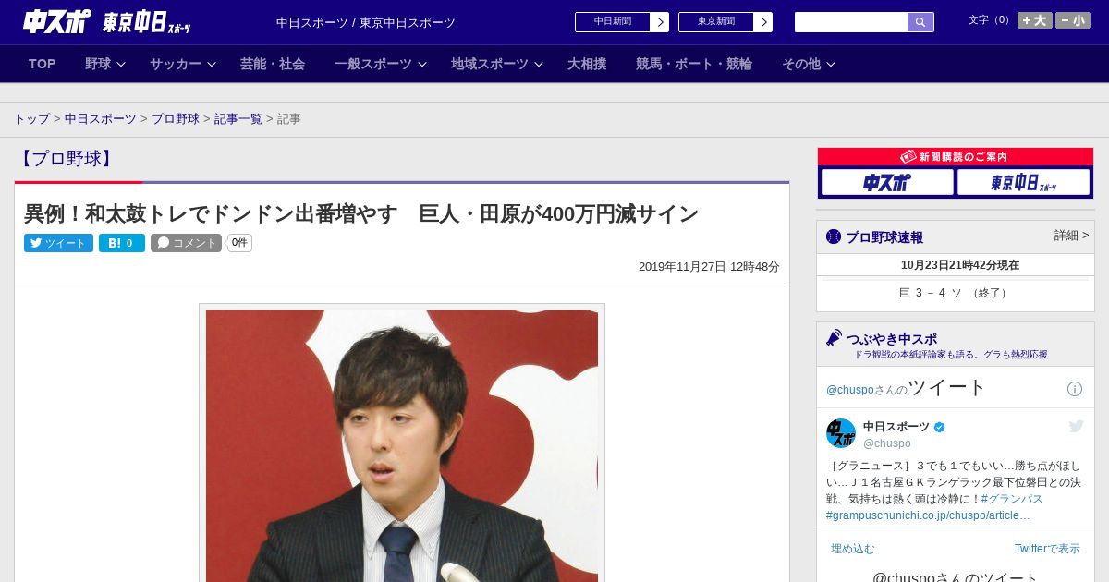The width and height of the screenshot is (1109, 582).
Task: Open the 地域スポーツ menu
Action: coord(490,64)
